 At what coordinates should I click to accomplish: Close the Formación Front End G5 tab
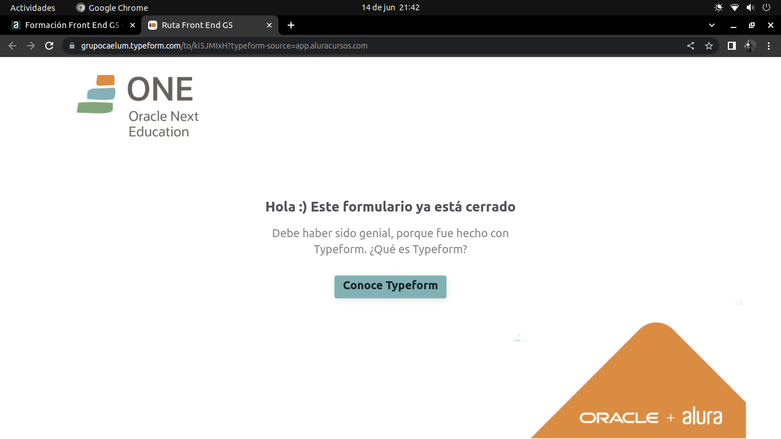133,25
